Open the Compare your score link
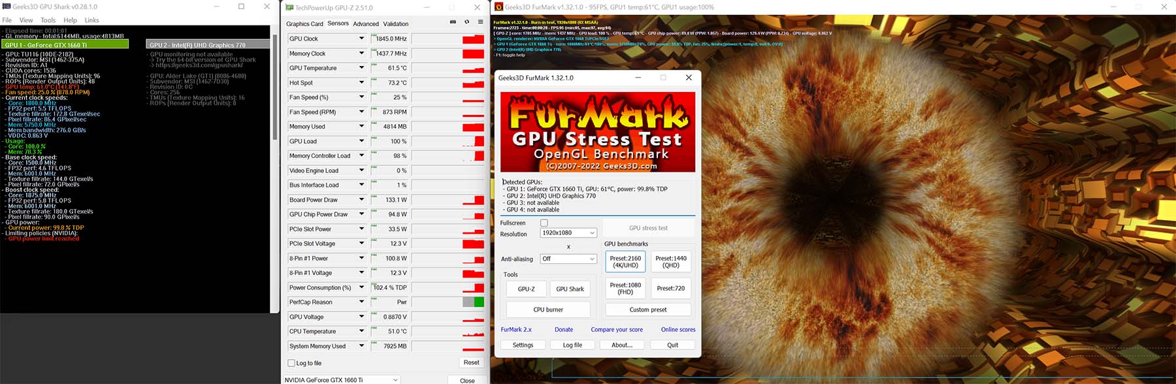This screenshot has height=384, width=1176. 617,330
